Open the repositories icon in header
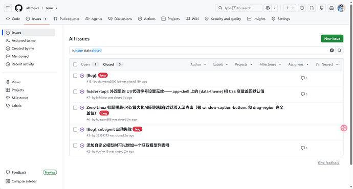This screenshot has height=189, width=353. (322, 8)
